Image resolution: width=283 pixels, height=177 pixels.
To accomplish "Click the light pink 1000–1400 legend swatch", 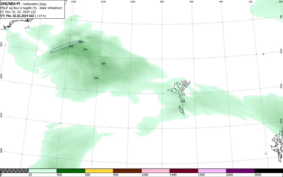I will click(x=156, y=171).
